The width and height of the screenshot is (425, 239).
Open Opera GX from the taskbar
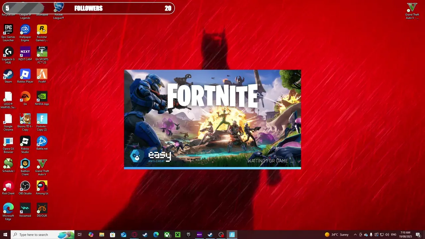point(134,235)
